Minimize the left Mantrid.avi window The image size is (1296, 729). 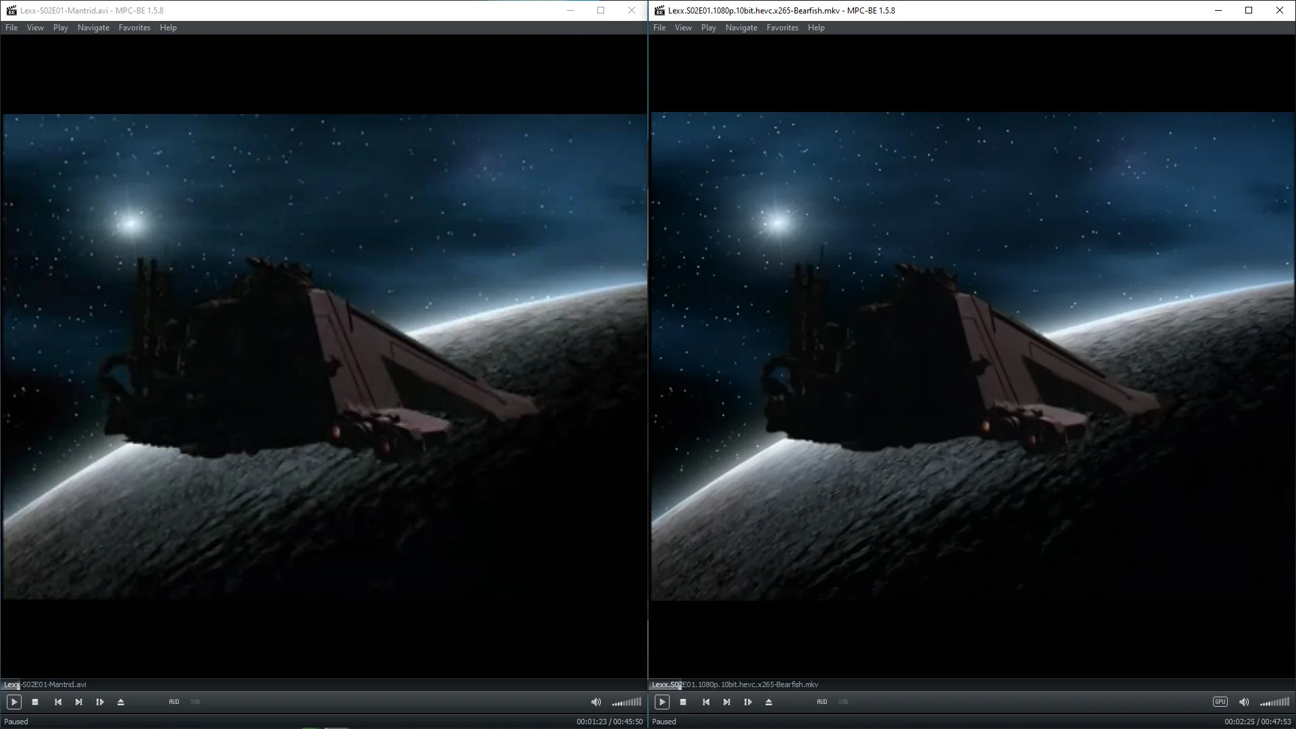570,10
